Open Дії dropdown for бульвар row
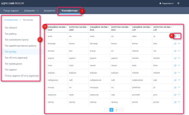Screen dimensions: 189x115 point(177,43)
